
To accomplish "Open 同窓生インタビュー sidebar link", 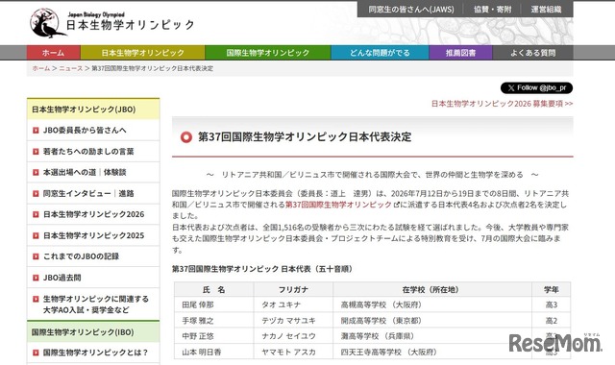I will coord(77,193).
